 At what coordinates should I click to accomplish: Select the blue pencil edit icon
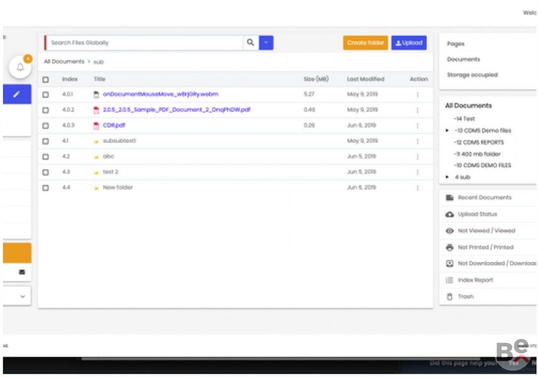point(16,94)
